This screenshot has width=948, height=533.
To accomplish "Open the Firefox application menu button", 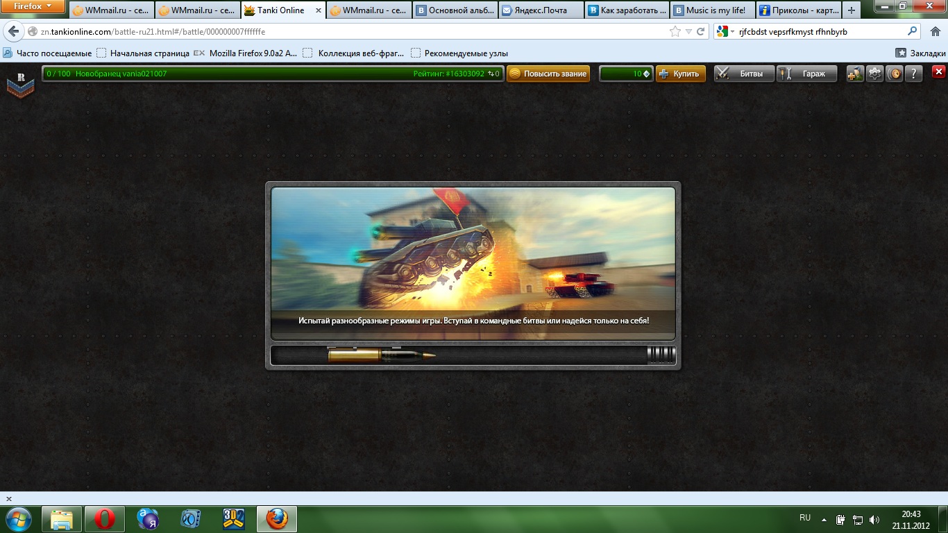I will (33, 6).
